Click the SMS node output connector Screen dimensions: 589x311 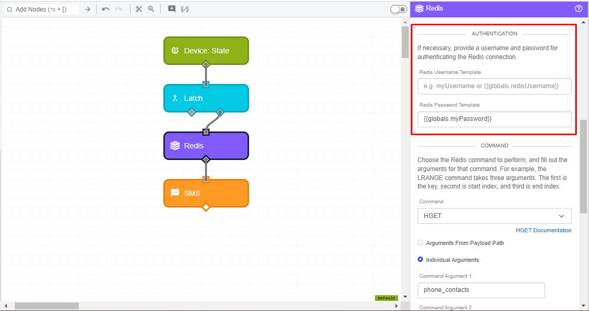[206, 207]
